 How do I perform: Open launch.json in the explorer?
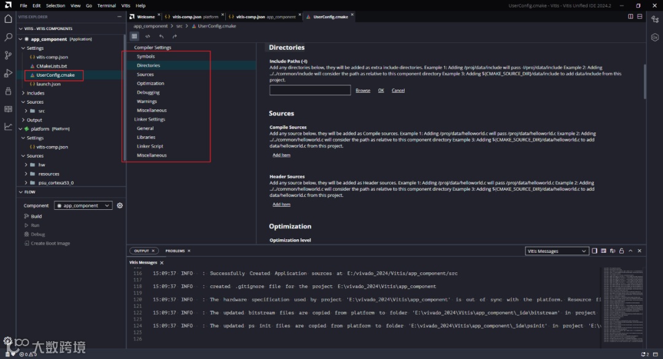(48, 84)
